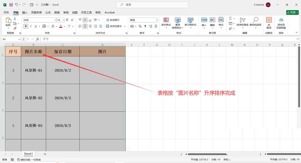Click the increase decimal icon

point(150,26)
